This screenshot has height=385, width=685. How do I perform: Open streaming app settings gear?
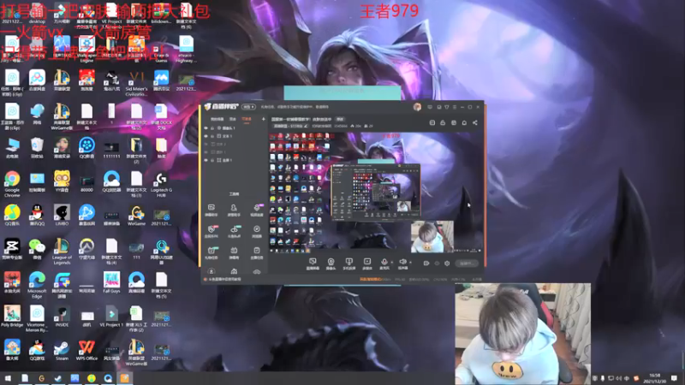[x=447, y=264]
